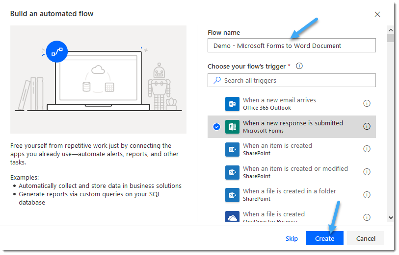
Task: Click the Skip link
Action: pyautogui.click(x=292, y=238)
